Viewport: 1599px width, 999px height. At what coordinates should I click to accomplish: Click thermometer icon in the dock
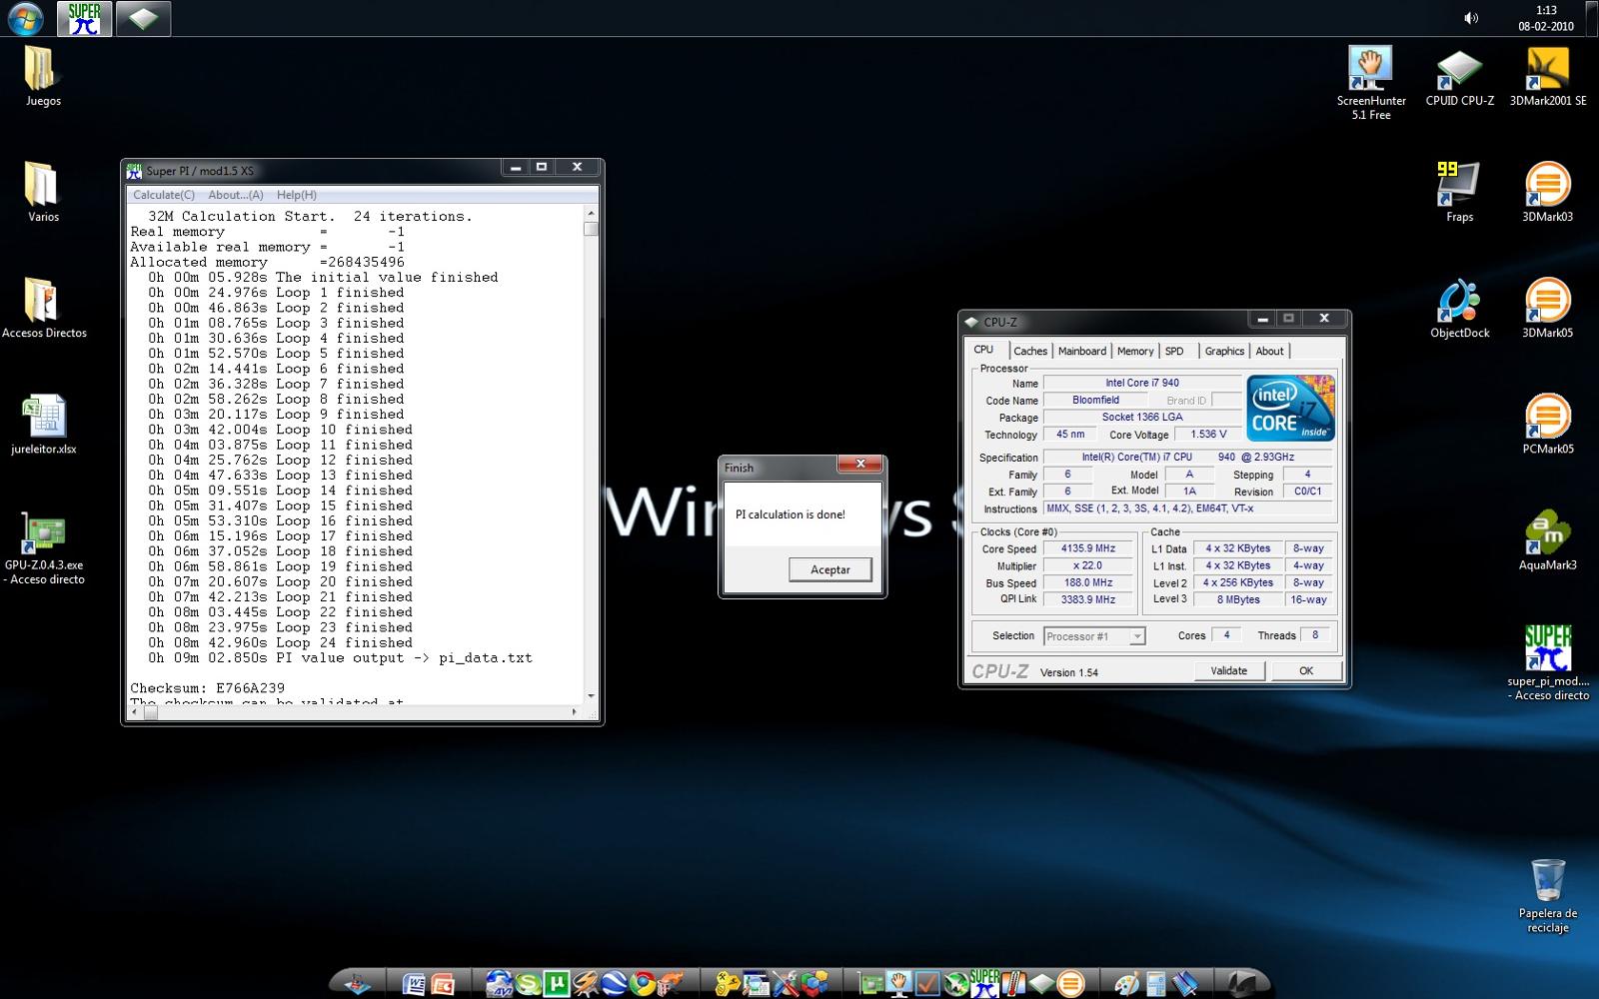tap(1013, 984)
